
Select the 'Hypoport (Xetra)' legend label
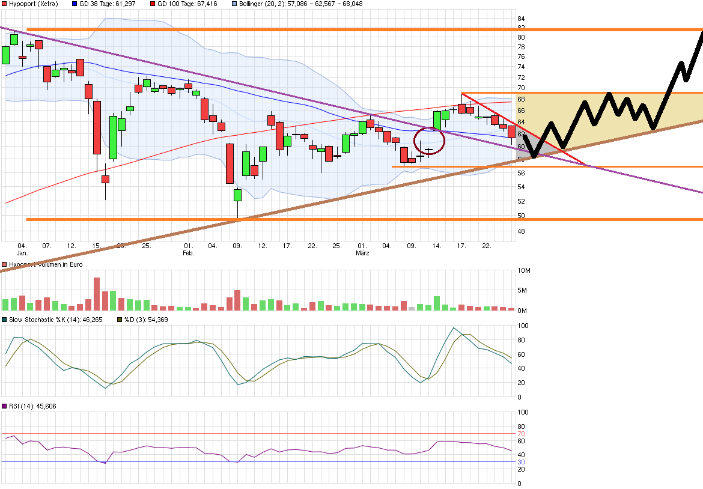click(34, 4)
